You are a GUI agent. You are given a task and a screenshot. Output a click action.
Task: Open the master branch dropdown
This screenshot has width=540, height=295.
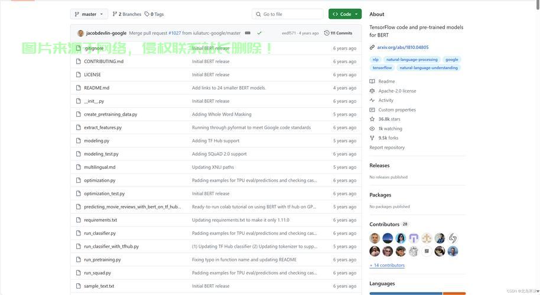coord(89,14)
